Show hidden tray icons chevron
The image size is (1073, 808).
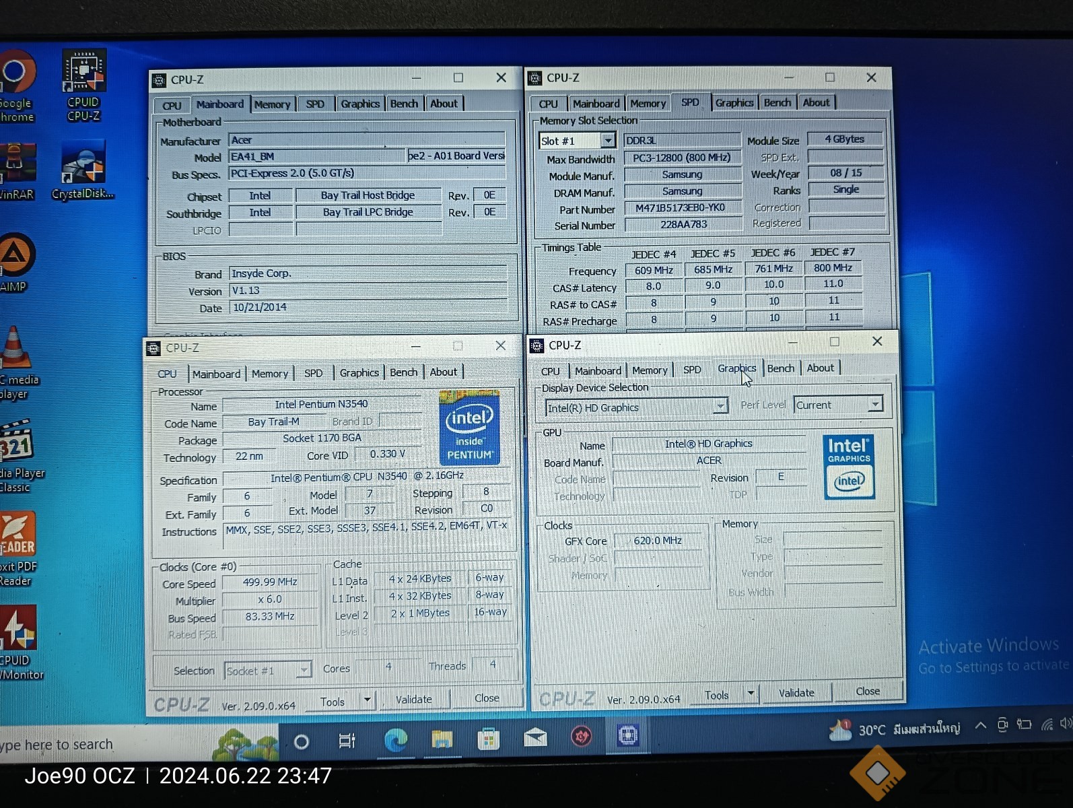click(981, 725)
